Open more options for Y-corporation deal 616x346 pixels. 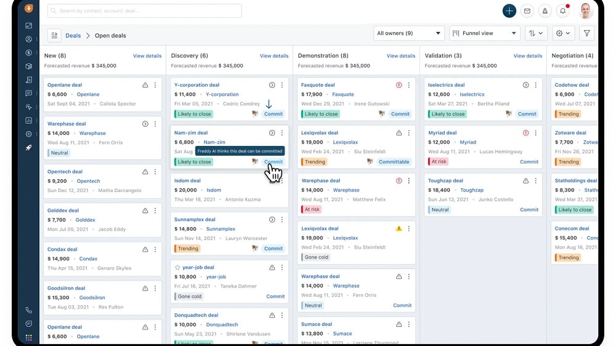tap(282, 85)
